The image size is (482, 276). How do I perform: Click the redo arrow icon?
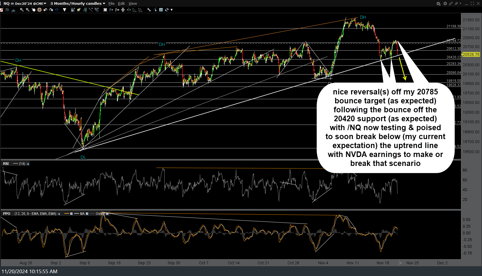click(51, 10)
